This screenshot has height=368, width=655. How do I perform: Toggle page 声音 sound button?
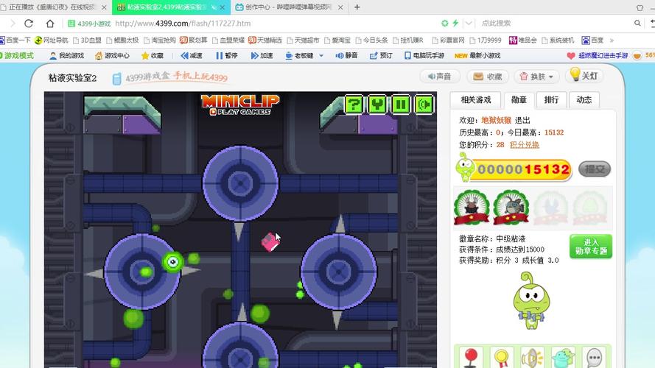(439, 77)
